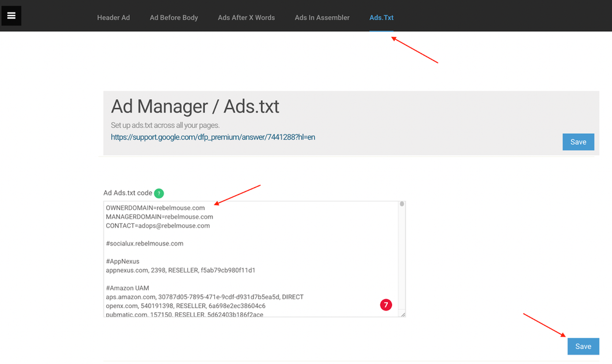Click the ads.txt textarea scrollbar thumb
612x364 pixels.
[402, 204]
